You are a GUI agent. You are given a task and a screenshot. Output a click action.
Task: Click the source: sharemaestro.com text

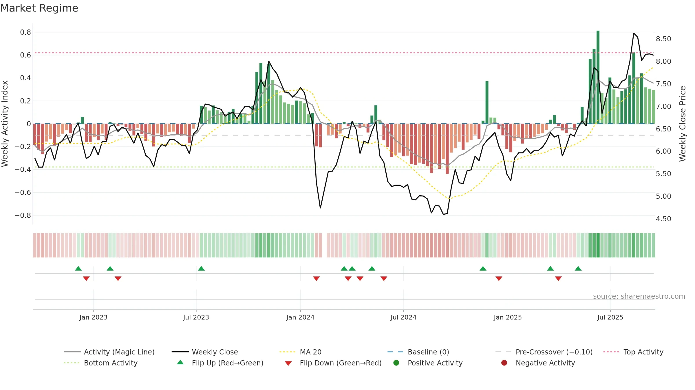pyautogui.click(x=639, y=296)
